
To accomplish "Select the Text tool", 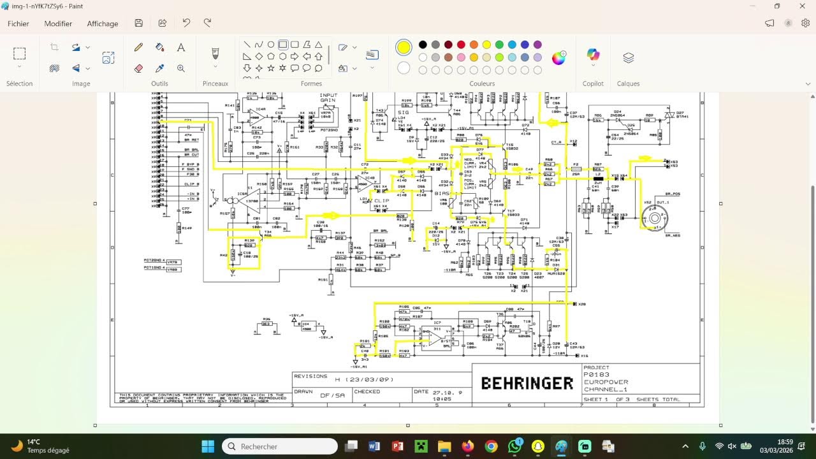I will point(181,48).
